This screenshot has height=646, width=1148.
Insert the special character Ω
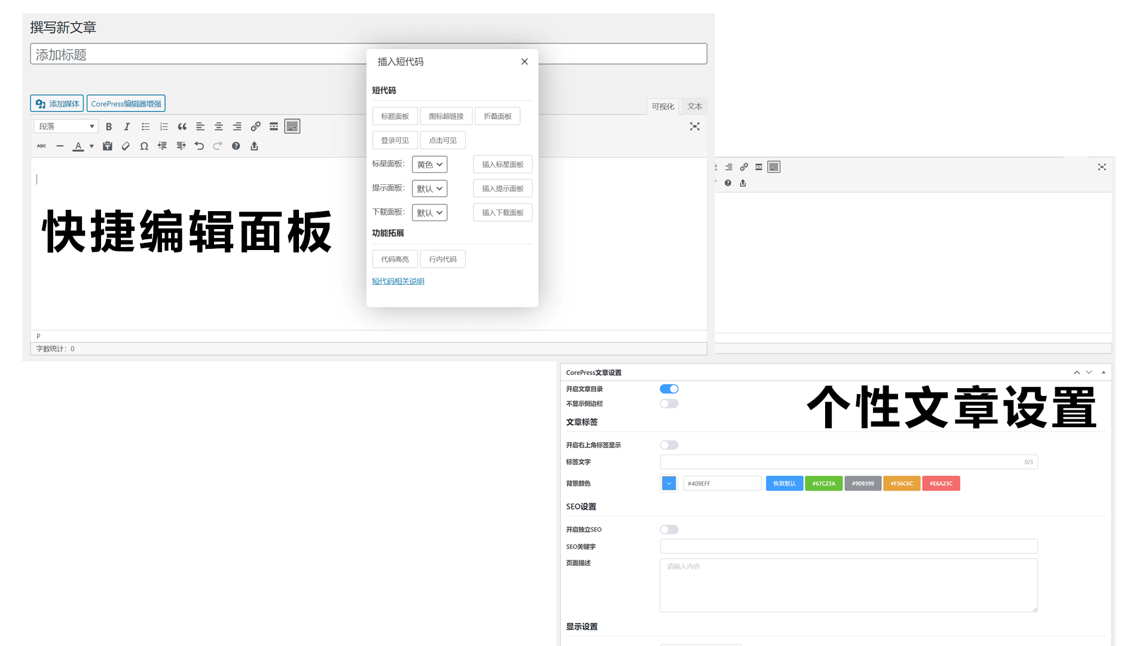pyautogui.click(x=144, y=145)
